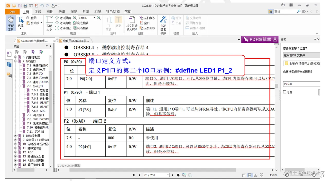Click Highlight (高亮) tool

click(118, 22)
